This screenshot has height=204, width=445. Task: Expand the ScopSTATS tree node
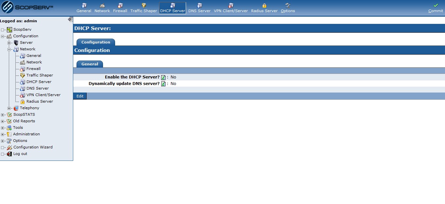[x=3, y=115]
